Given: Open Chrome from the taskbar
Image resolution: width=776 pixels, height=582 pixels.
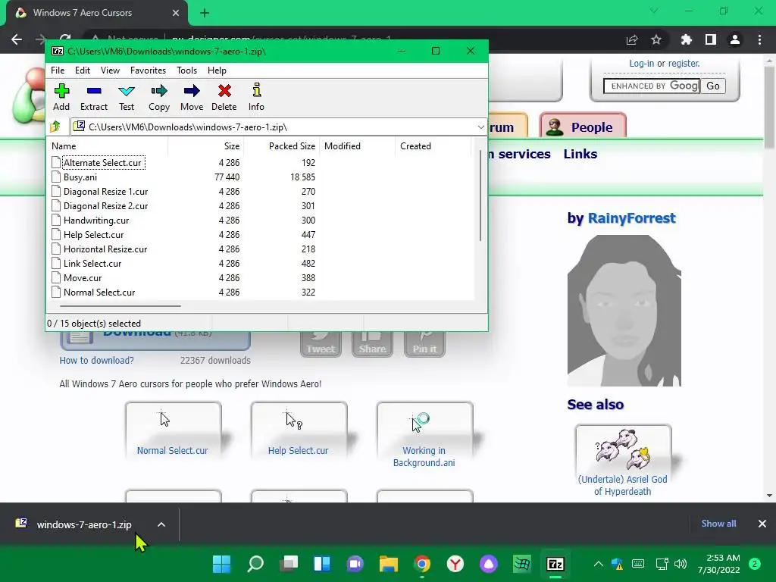Looking at the screenshot, I should [x=422, y=564].
